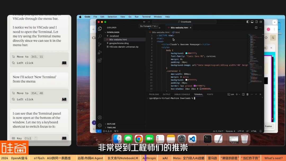The image size is (286, 161).
Task: Collapse the DOWNLOADS folder tree
Action: 113,32
